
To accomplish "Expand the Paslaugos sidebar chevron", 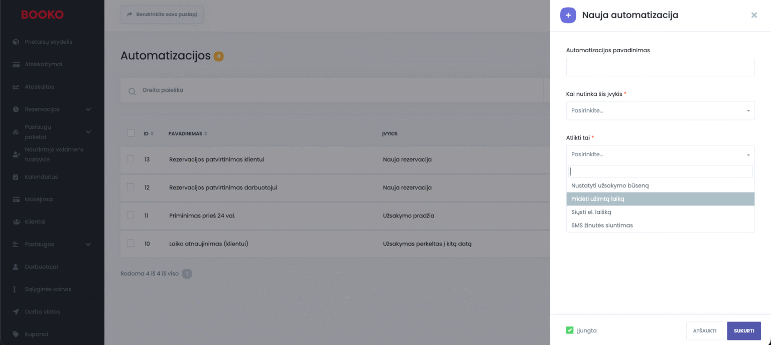I will click(x=88, y=245).
